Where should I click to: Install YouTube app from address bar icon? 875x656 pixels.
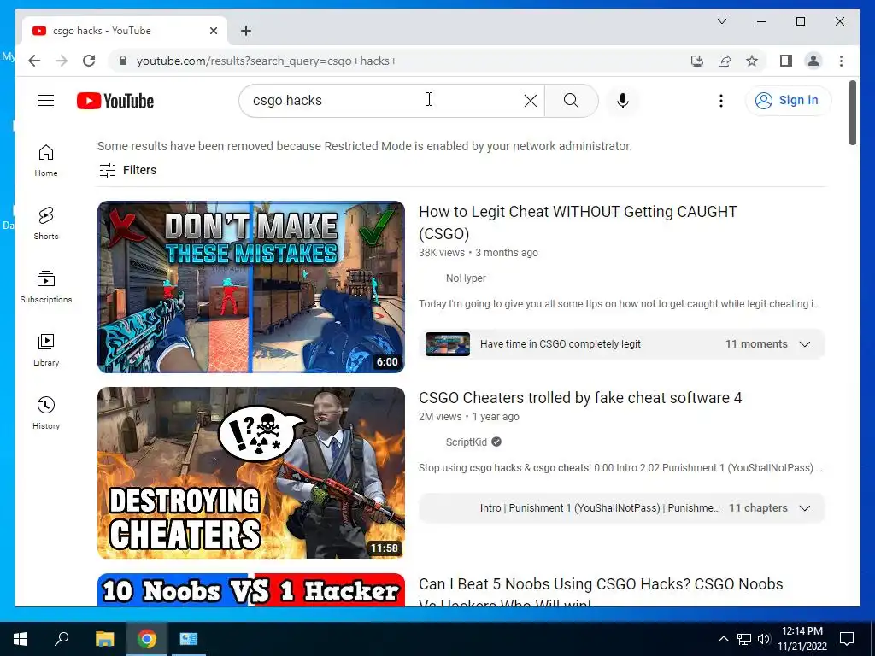point(697,61)
